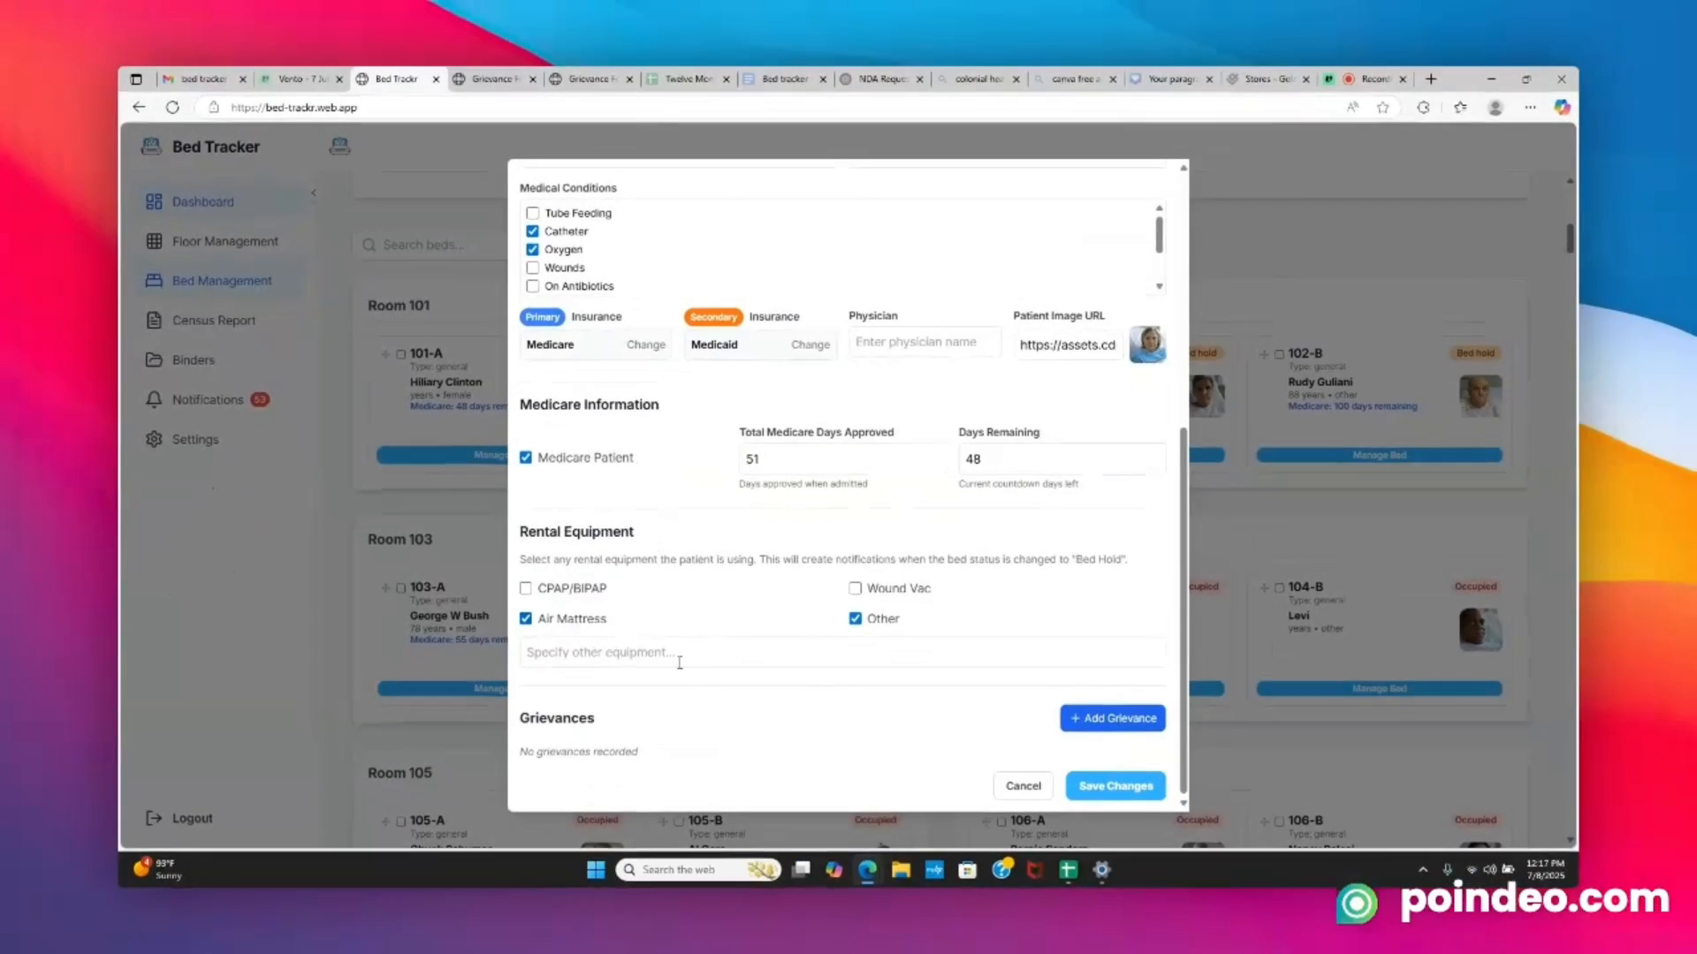Enable the Wound Vac rental equipment
This screenshot has height=954, width=1697.
coord(855,587)
